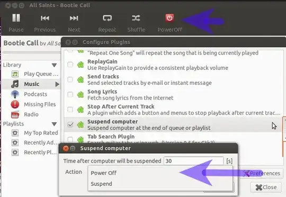Viewport: 286px width, 197px height.
Task: Click the suspend time input field
Action: click(193, 161)
